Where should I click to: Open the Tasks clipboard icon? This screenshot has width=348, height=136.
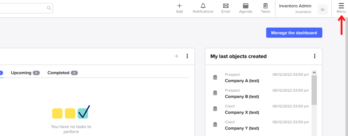coord(265,6)
